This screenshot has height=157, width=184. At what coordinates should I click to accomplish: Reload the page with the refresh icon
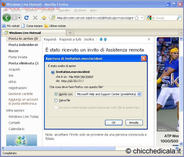click(x=26, y=18)
